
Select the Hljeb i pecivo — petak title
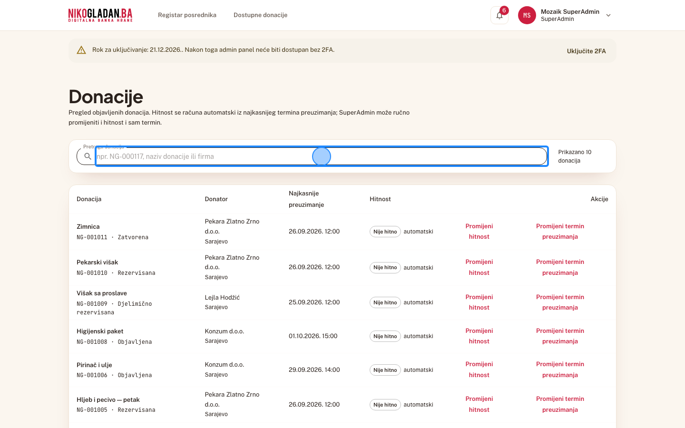[108, 400]
